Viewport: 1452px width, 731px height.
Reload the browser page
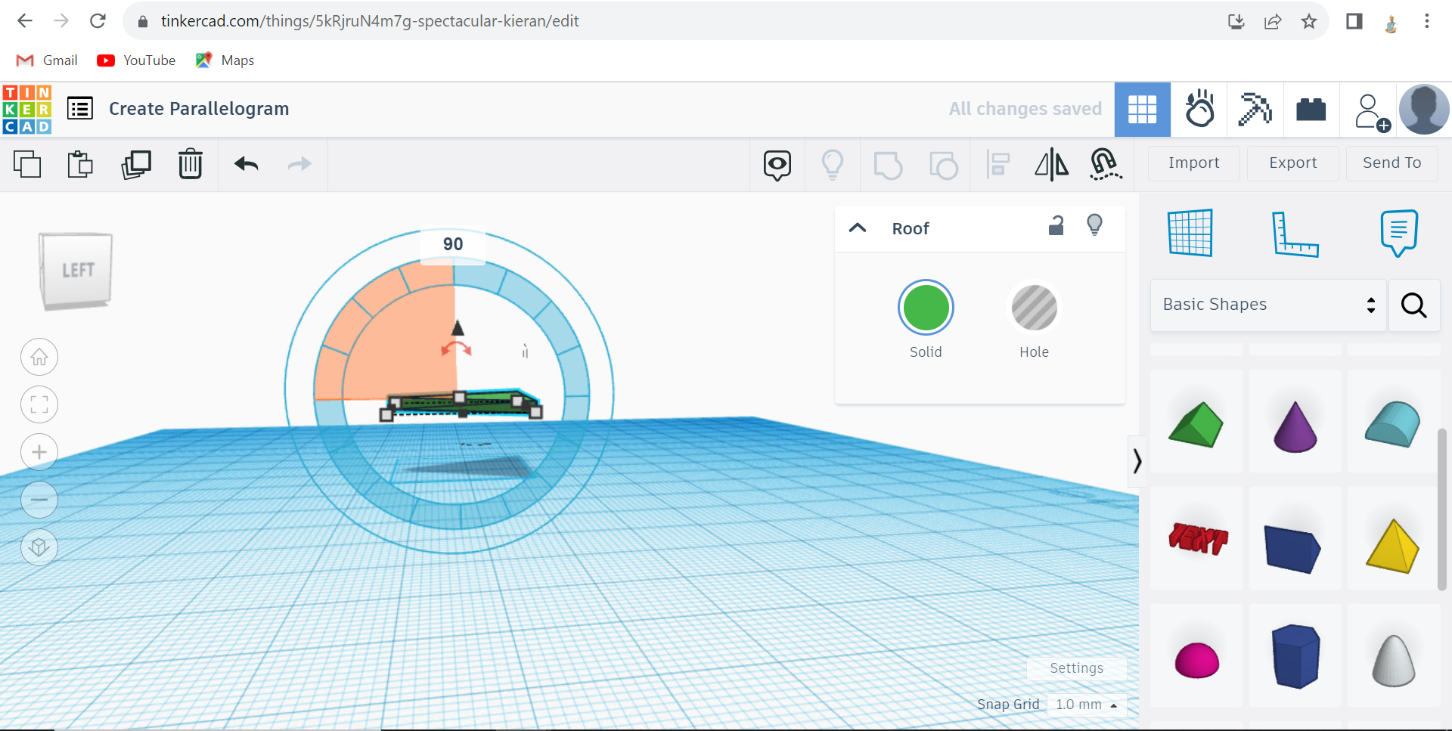[98, 21]
